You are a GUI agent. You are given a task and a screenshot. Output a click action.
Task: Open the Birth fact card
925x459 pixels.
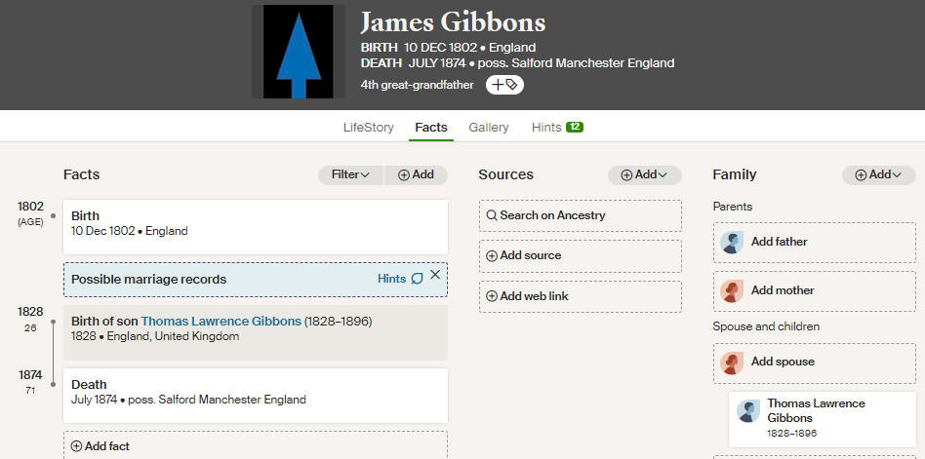[x=256, y=223]
